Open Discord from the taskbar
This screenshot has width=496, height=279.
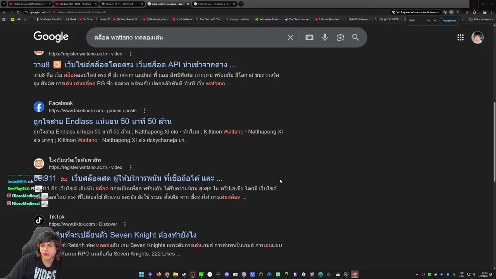pos(227,274)
